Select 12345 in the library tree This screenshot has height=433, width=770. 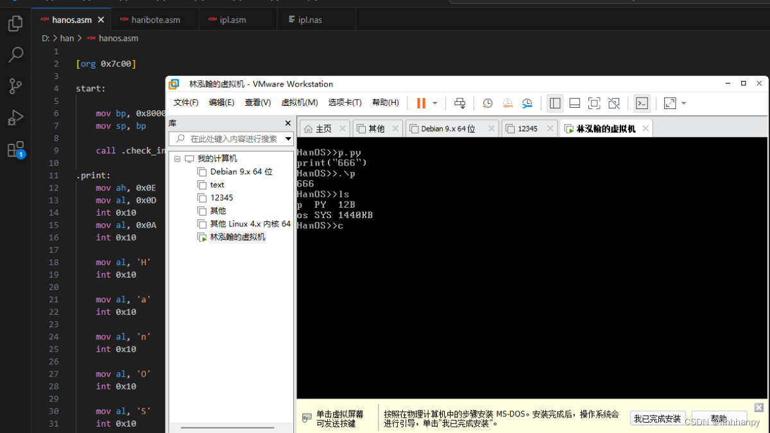[x=221, y=198]
